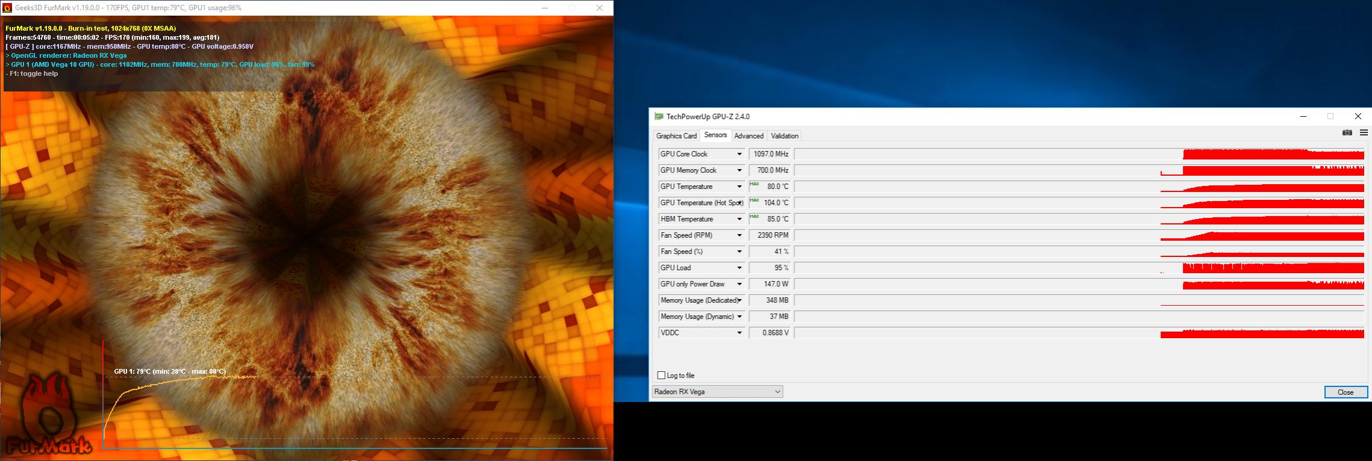1372x461 pixels.
Task: Open the GPU Core Clock sensor dropdown
Action: 740,154
